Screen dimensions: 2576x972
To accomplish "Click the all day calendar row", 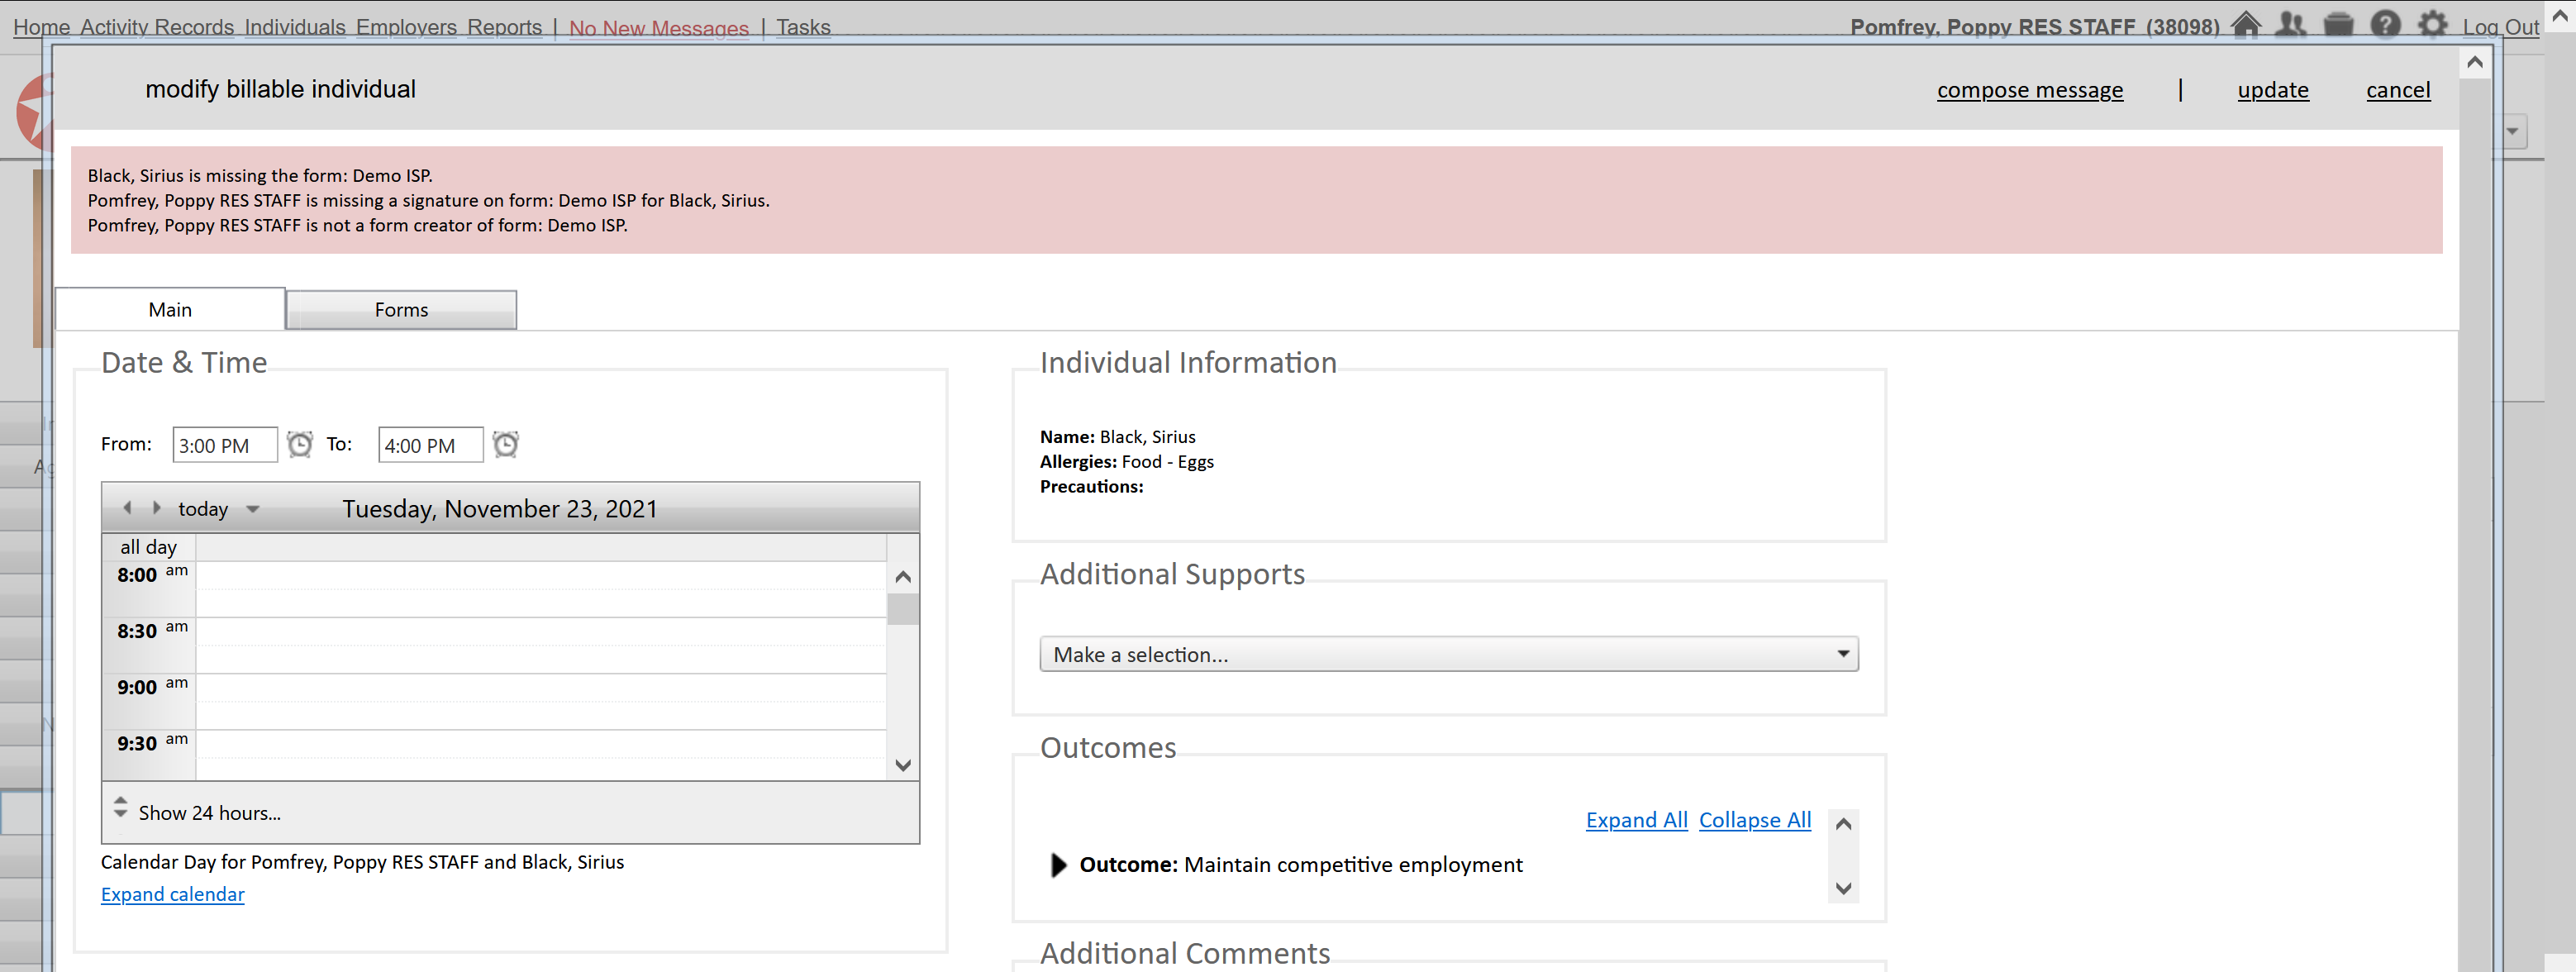I will click(x=541, y=547).
